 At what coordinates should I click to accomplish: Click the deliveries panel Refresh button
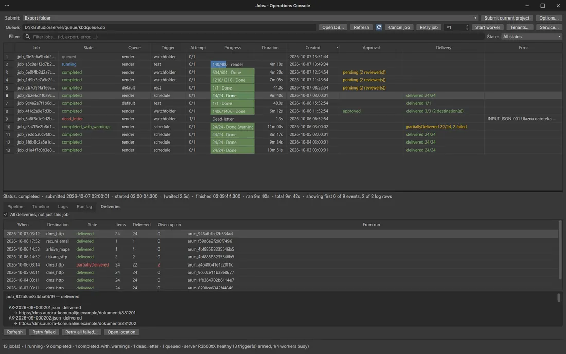coord(15,332)
